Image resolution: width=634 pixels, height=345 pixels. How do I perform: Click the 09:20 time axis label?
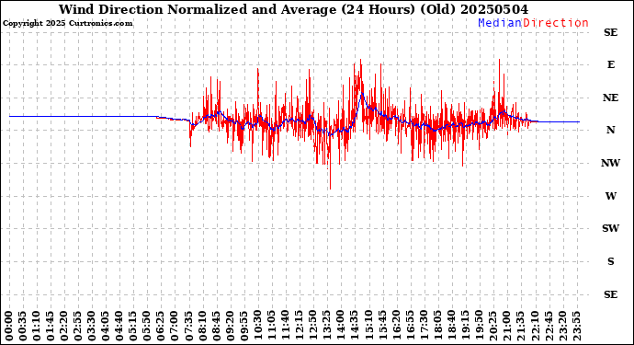(230, 326)
